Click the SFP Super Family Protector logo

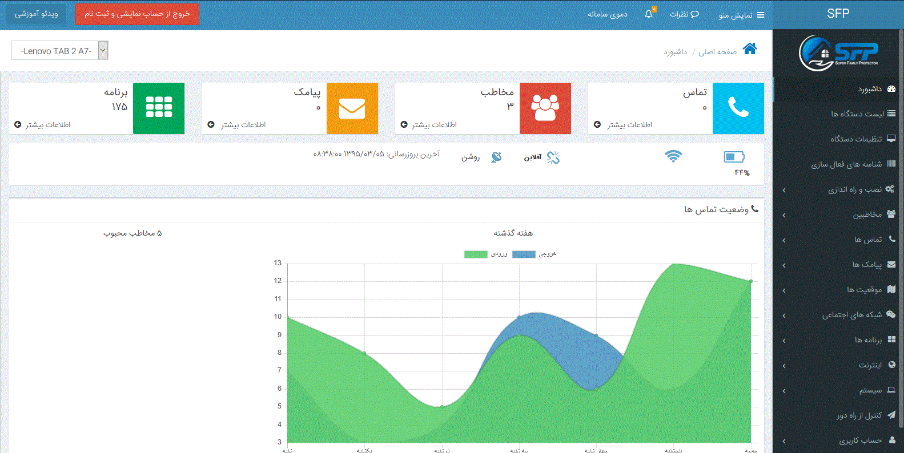[x=838, y=53]
